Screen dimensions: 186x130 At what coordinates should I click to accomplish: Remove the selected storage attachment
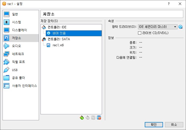(99, 118)
